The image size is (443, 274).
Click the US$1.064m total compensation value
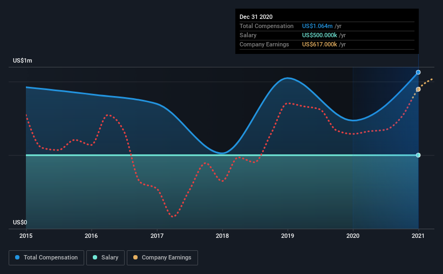317,26
